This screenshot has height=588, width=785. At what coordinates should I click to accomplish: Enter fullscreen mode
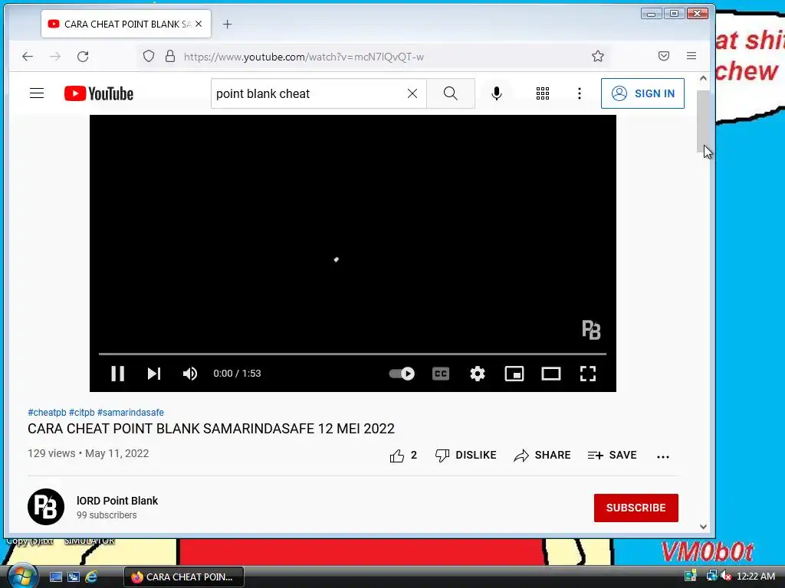point(588,374)
